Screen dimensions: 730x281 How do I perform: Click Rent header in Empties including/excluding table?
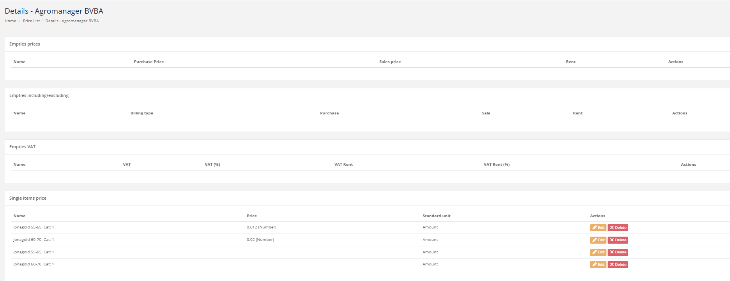pyautogui.click(x=578, y=113)
